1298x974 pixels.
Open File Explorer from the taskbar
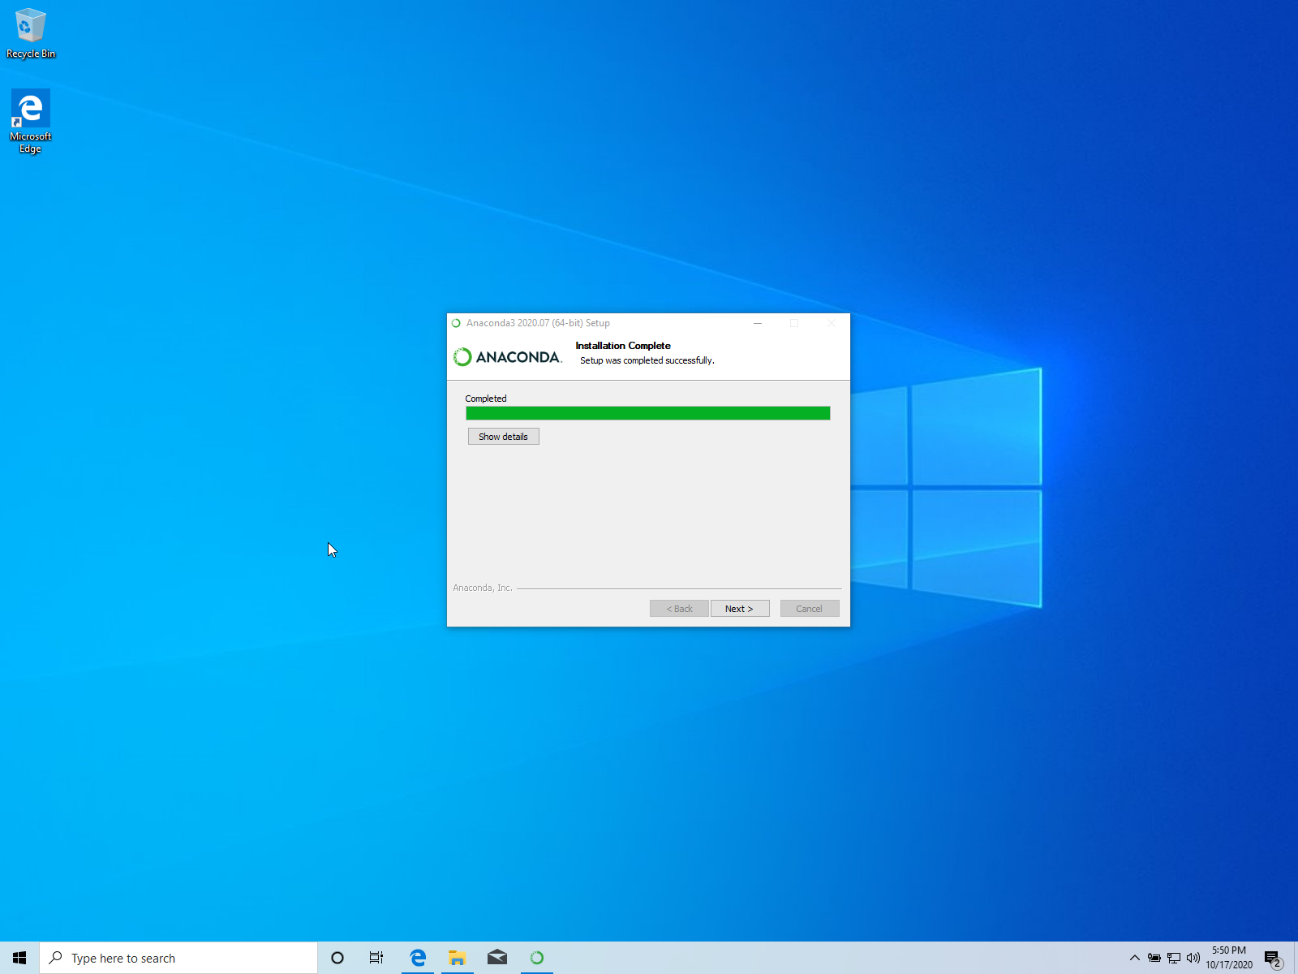[458, 958]
